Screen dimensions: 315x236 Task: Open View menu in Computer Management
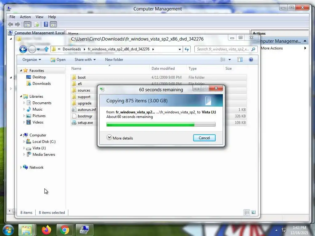tap(39, 17)
